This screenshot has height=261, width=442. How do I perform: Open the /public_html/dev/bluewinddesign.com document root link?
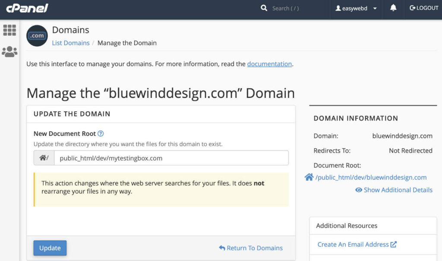click(x=371, y=177)
